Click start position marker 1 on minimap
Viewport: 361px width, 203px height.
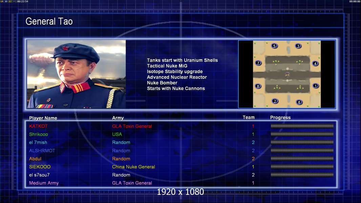point(316,86)
